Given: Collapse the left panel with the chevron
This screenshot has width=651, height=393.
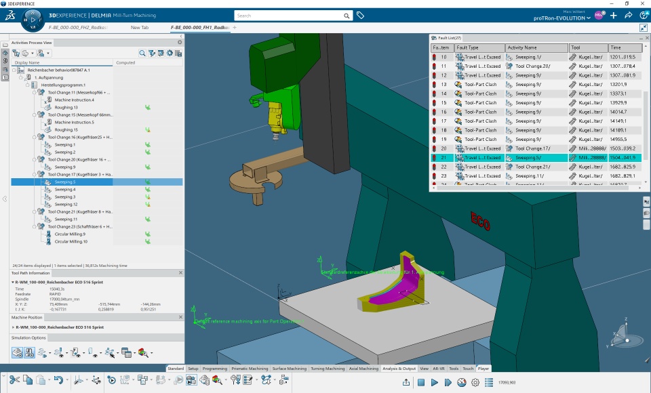Looking at the screenshot, I should click(5, 199).
